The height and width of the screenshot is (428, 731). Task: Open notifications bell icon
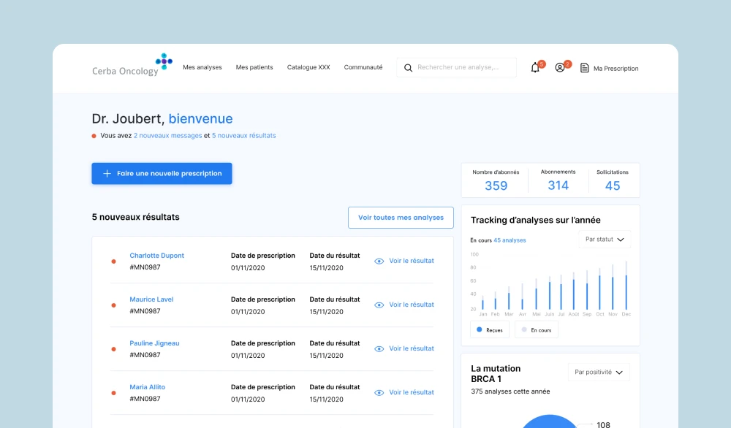pyautogui.click(x=535, y=68)
